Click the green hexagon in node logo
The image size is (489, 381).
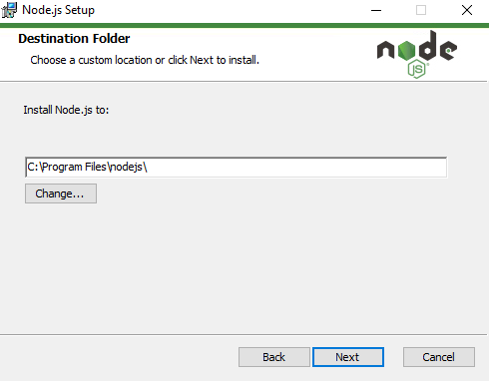tap(406, 51)
